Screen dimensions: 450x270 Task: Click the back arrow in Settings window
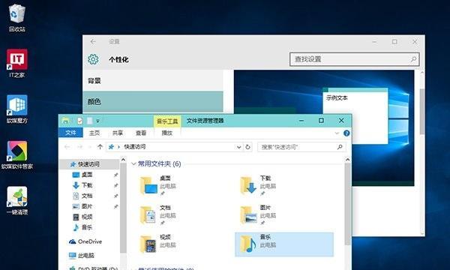click(93, 41)
